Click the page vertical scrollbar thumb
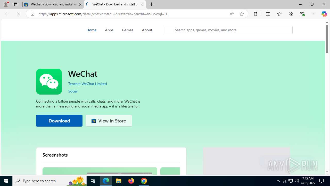The width and height of the screenshot is (330, 186). tap(327, 40)
